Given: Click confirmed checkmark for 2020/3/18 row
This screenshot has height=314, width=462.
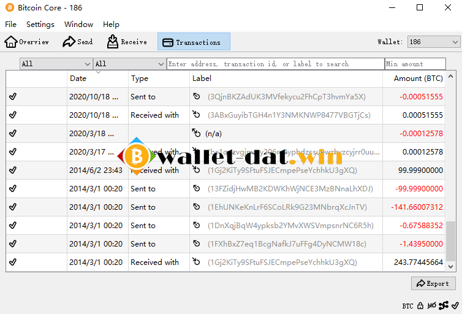Looking at the screenshot, I should 13,133.
